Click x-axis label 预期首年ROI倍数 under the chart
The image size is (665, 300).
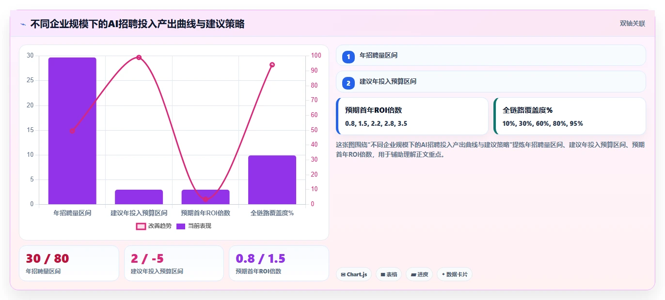(206, 213)
